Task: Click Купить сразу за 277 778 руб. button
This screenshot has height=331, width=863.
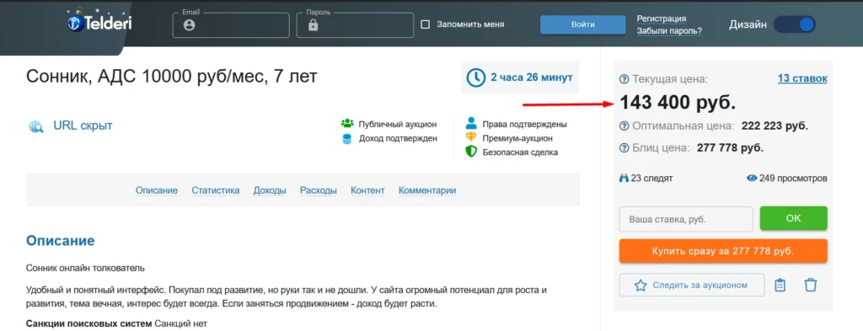Action: (723, 251)
